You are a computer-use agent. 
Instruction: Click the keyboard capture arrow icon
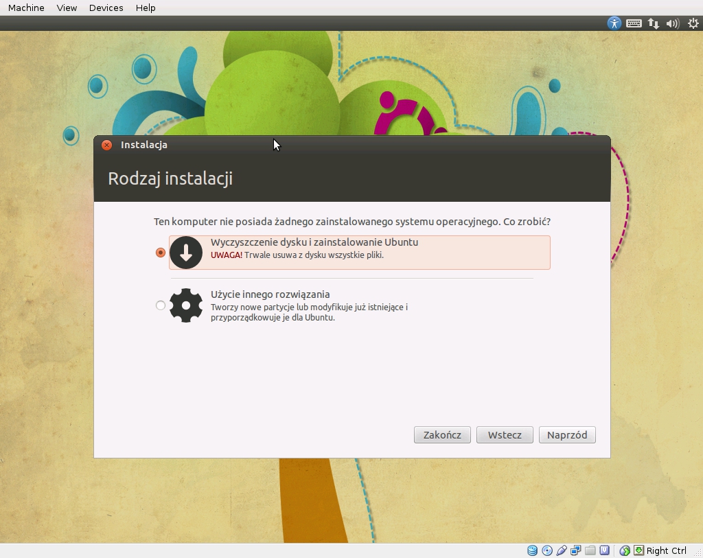(x=638, y=550)
